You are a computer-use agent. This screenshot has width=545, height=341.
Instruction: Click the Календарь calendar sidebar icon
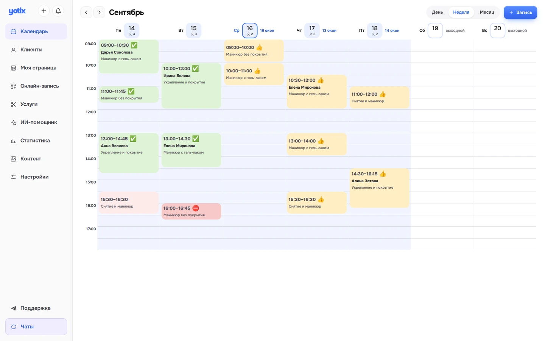click(13, 31)
